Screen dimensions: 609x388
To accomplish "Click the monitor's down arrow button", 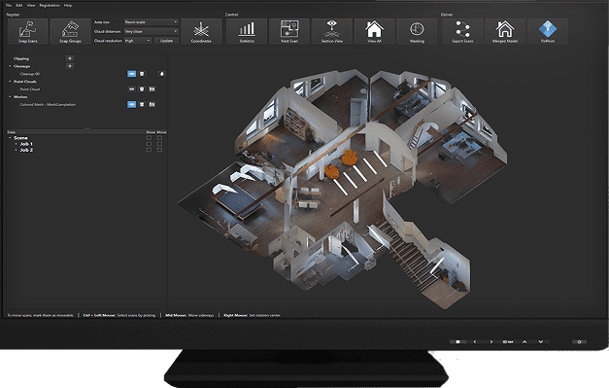I will pos(541,341).
